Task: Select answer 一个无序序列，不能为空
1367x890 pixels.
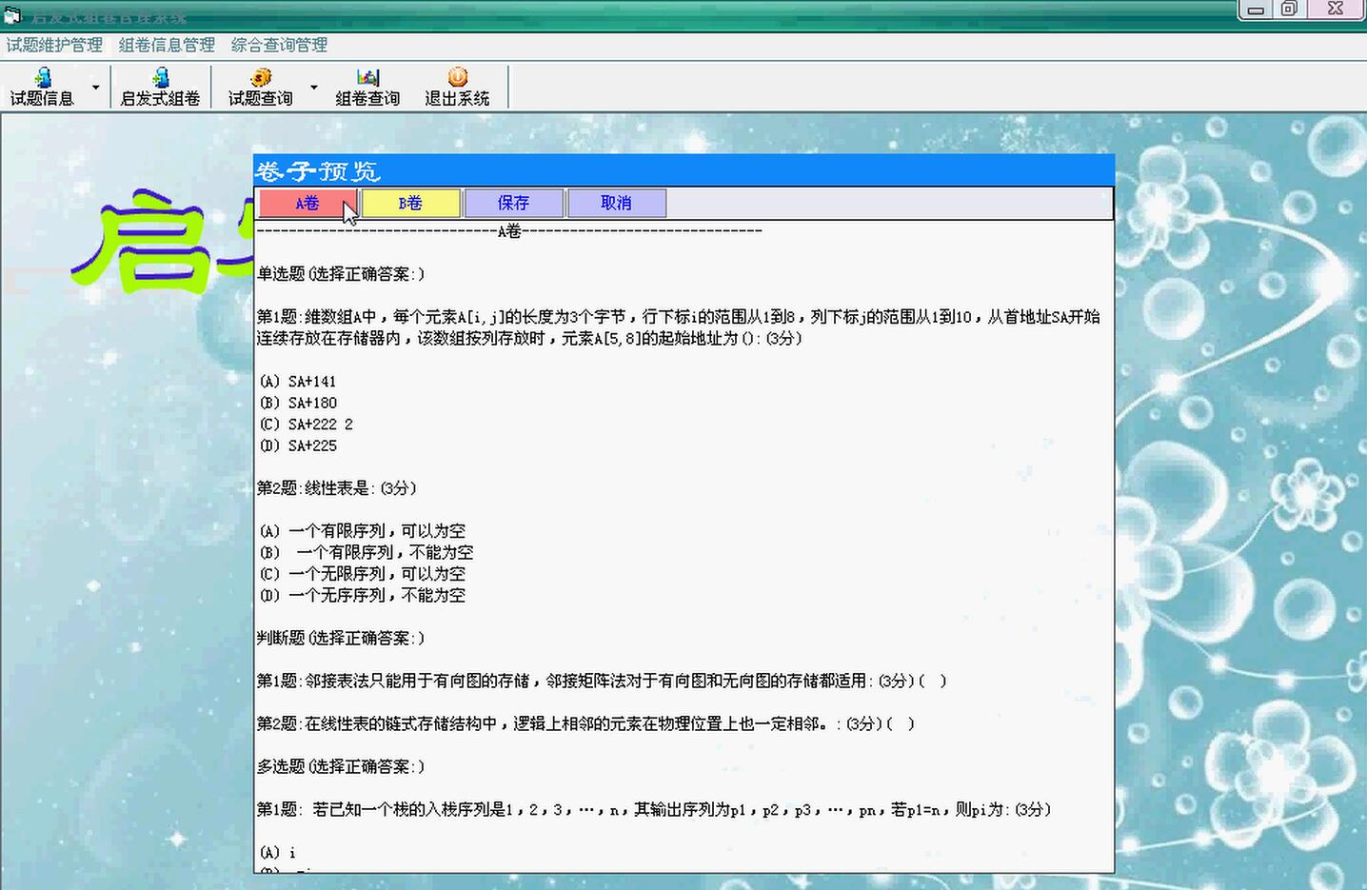Action: (x=362, y=596)
